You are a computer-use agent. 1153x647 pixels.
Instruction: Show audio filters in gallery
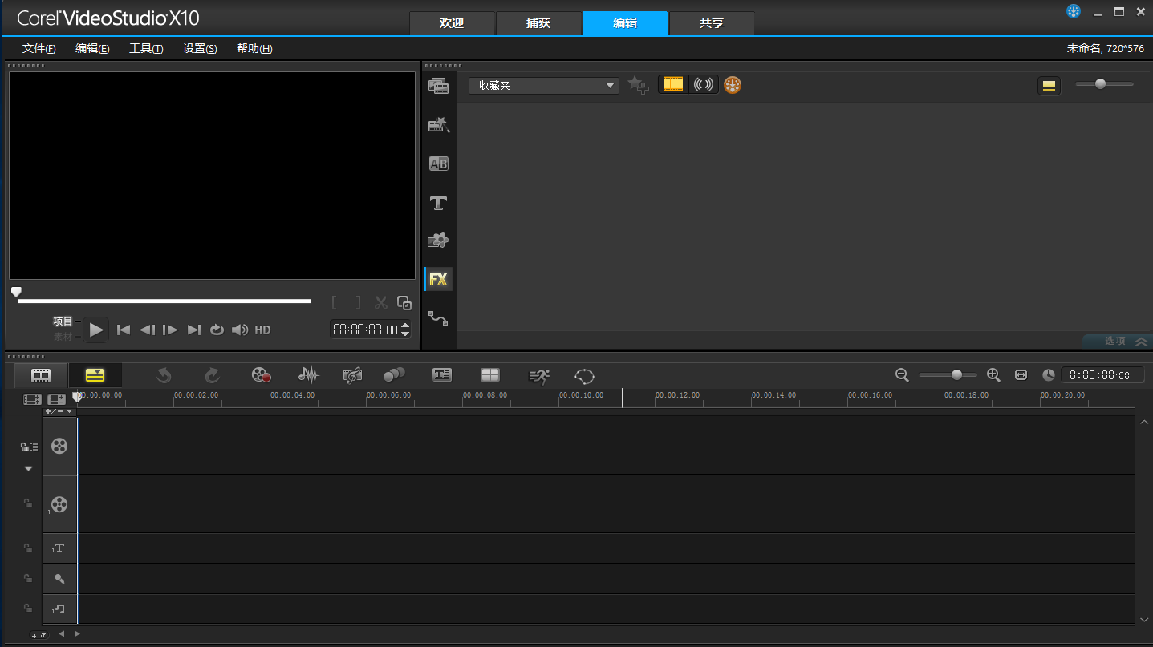(704, 84)
